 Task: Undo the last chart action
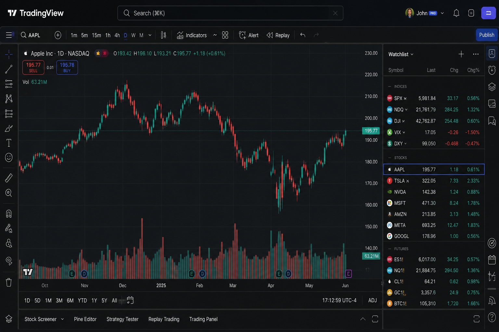[x=303, y=35]
